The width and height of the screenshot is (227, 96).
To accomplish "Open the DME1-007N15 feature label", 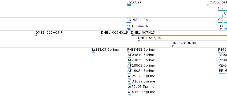I will point(143,33).
